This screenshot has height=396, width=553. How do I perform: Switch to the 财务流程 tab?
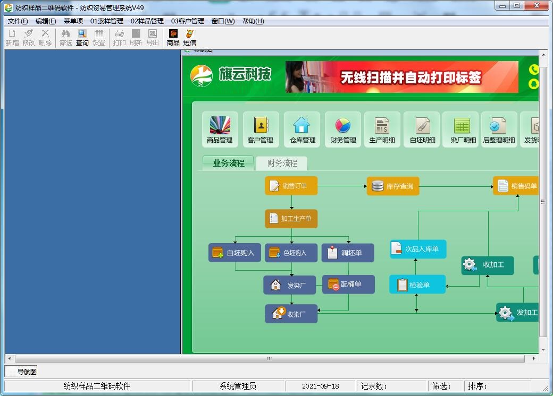coord(282,163)
